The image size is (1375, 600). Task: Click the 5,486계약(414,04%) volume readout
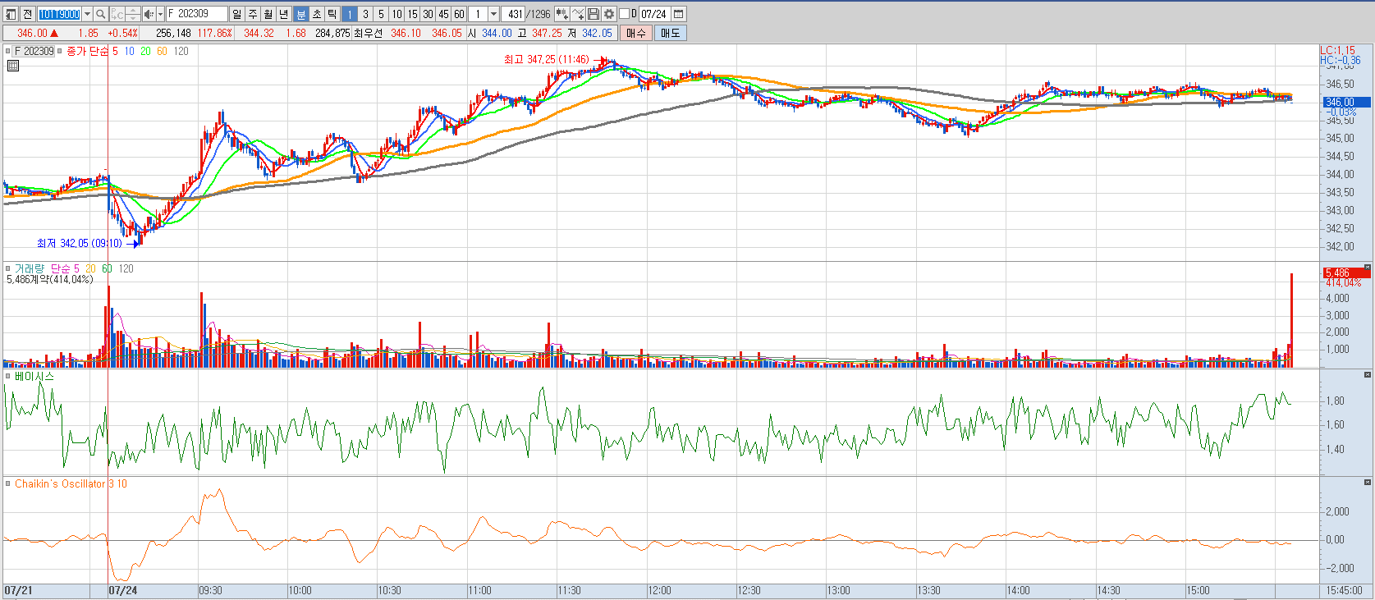click(x=50, y=279)
